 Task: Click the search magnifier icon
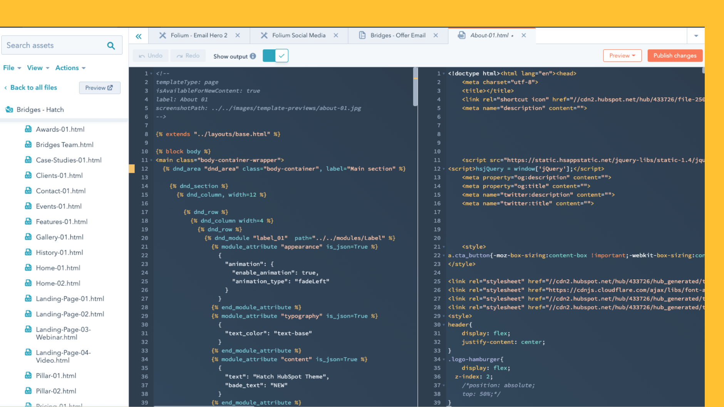111,46
